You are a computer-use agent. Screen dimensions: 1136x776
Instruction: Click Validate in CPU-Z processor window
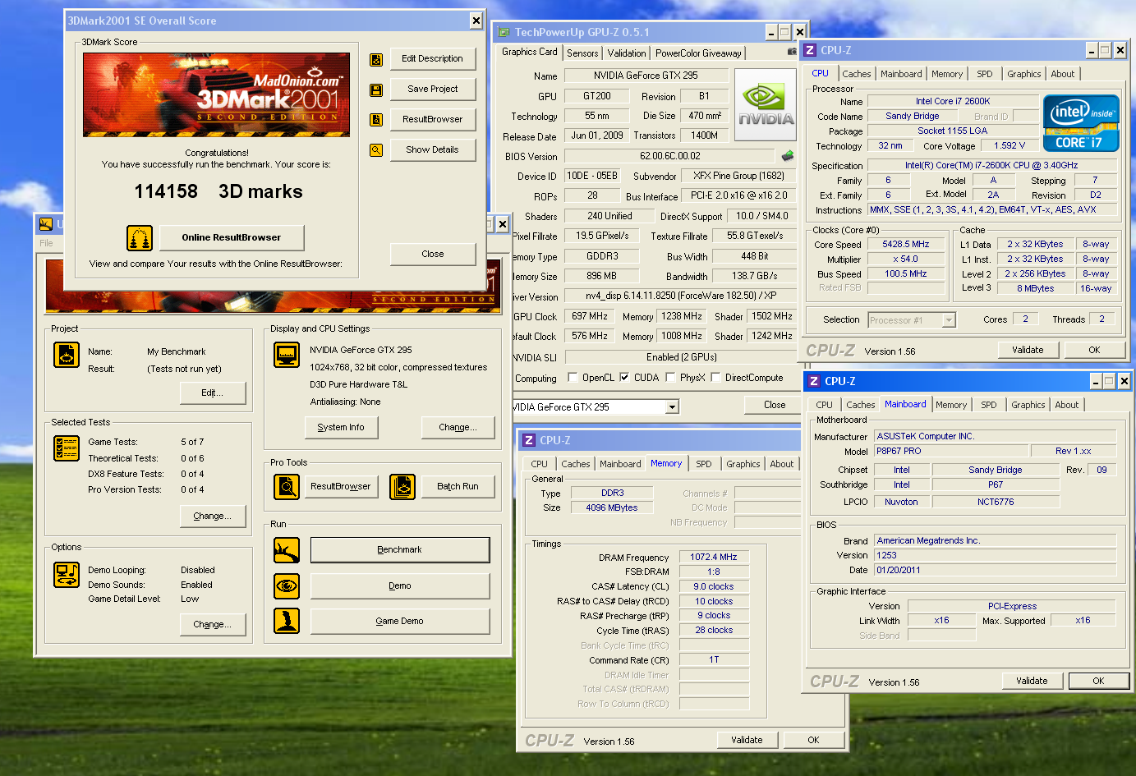point(1028,351)
